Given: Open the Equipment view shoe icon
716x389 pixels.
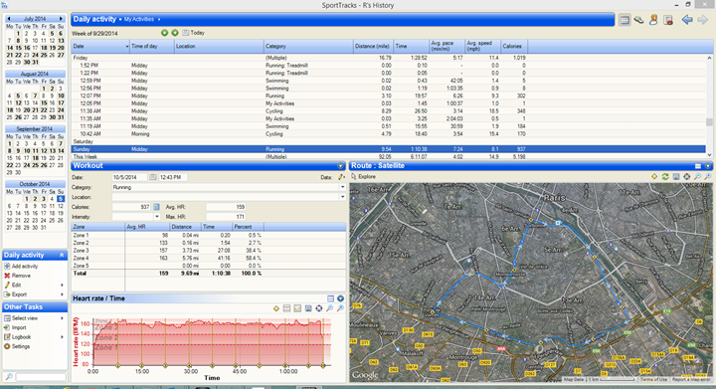Looking at the screenshot, I should point(638,20).
